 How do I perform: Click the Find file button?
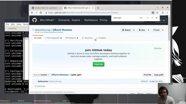[147, 75]
